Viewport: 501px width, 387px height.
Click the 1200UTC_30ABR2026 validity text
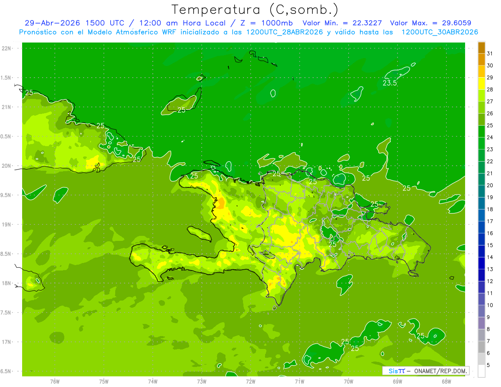pos(440,32)
